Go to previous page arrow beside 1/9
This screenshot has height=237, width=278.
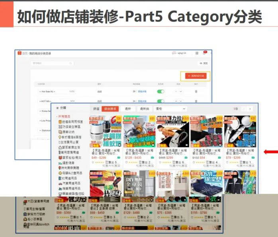point(244,109)
